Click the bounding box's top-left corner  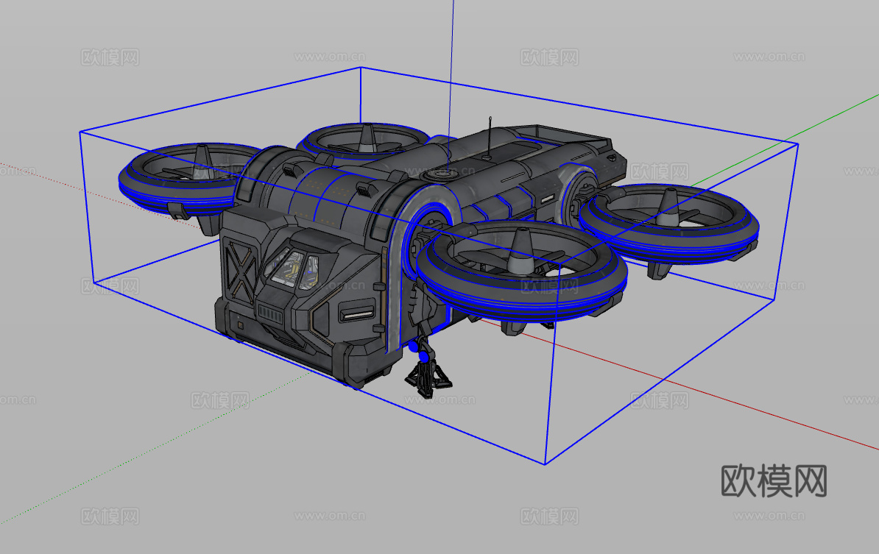click(80, 132)
